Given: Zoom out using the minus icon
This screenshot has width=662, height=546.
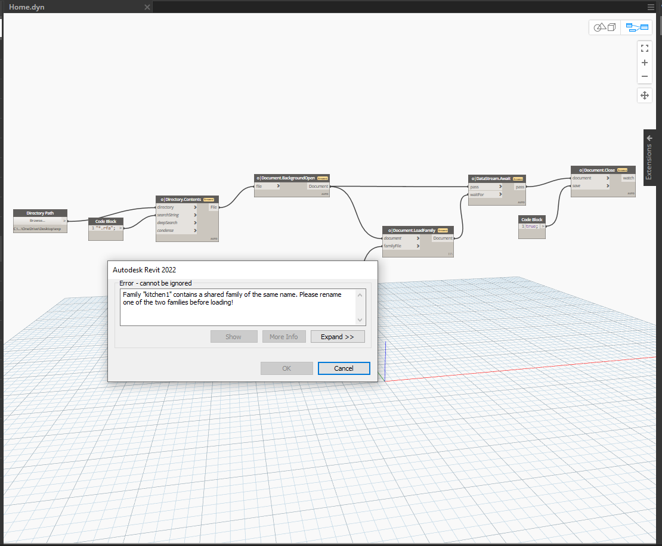Looking at the screenshot, I should pyautogui.click(x=644, y=76).
